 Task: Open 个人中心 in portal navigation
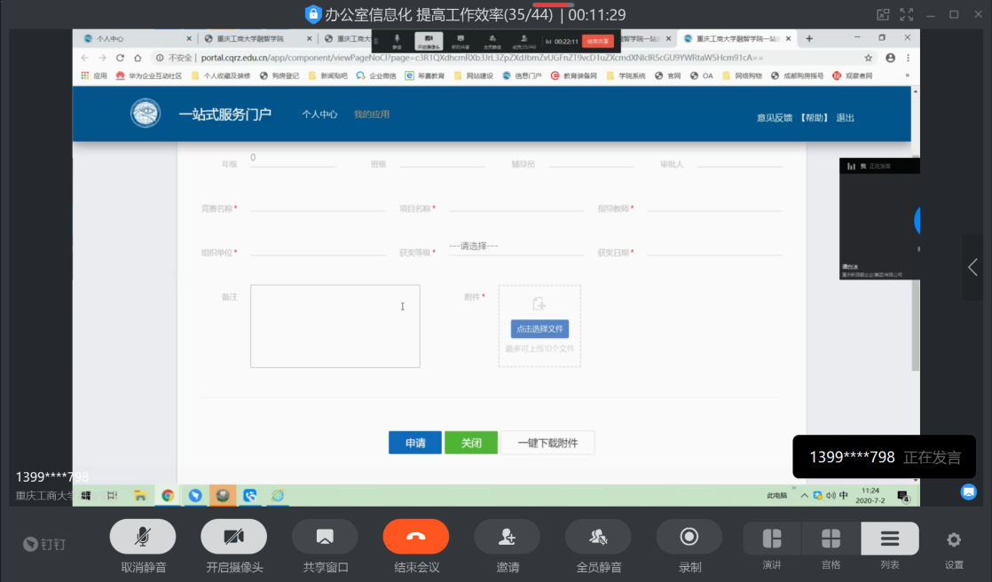coord(319,114)
